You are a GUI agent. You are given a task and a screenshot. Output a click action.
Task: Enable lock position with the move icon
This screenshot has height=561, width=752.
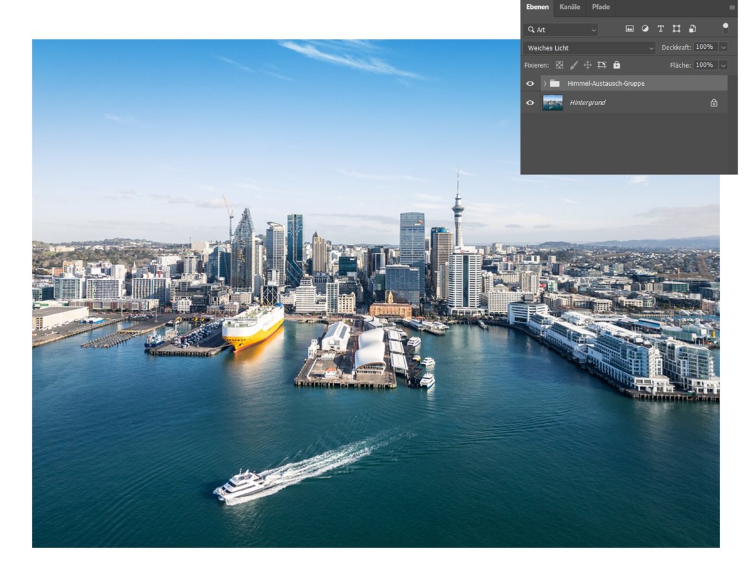[x=588, y=64]
